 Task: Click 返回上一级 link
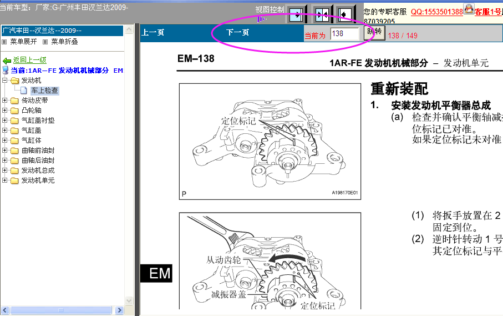(30, 60)
